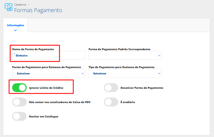Collapse the Informações section chevron
Image resolution: width=214 pixels, height=137 pixels.
pos(15,30)
